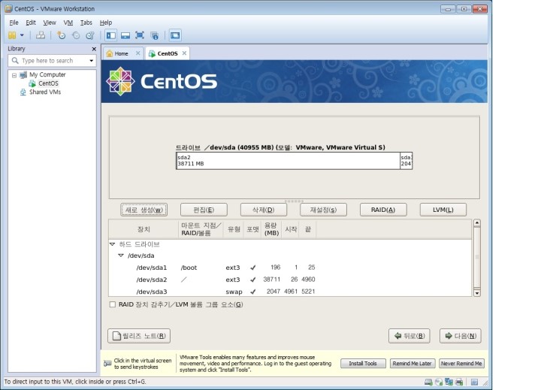Open the Edit menu
556x390 pixels.
(x=31, y=23)
